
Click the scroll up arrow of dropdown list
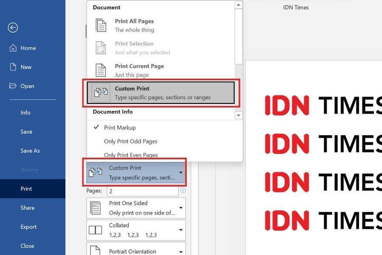[x=239, y=5]
